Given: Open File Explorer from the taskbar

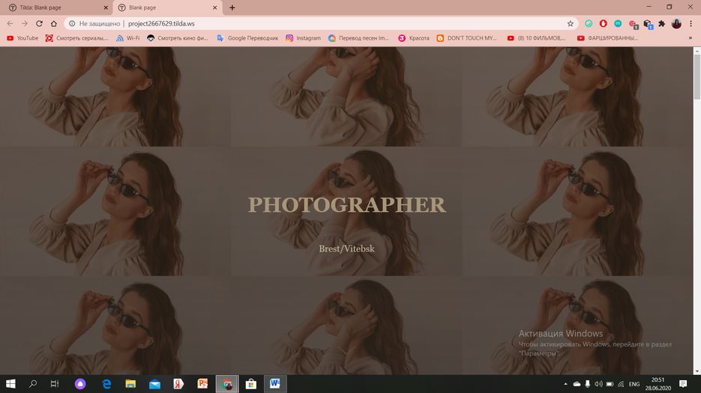Looking at the screenshot, I should click(x=130, y=383).
